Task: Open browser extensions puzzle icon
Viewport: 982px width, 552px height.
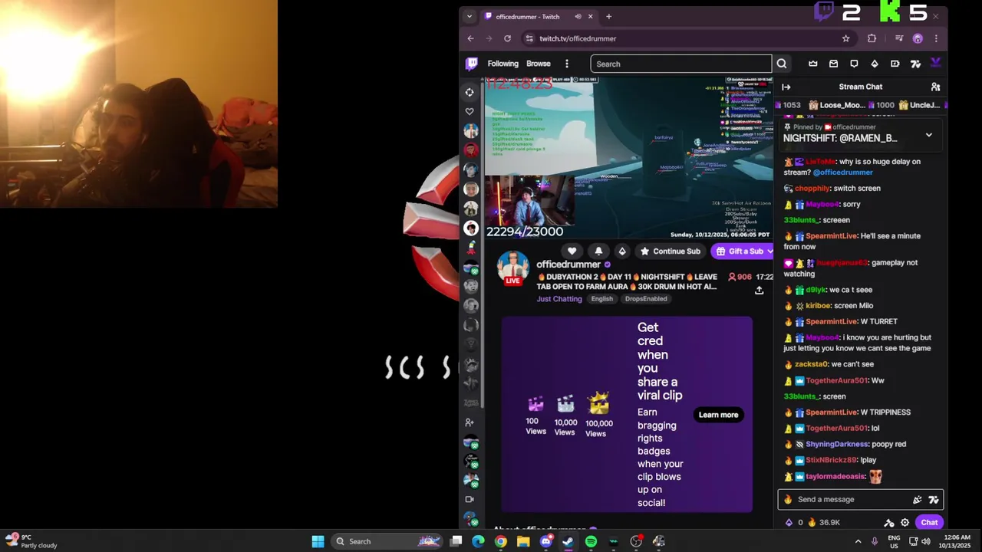Action: (x=872, y=38)
